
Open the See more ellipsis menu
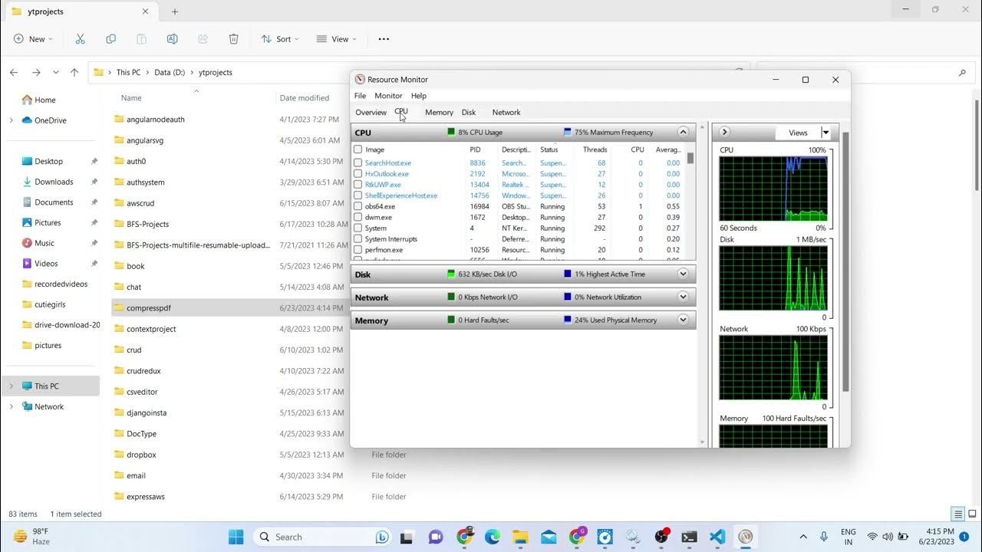point(384,39)
